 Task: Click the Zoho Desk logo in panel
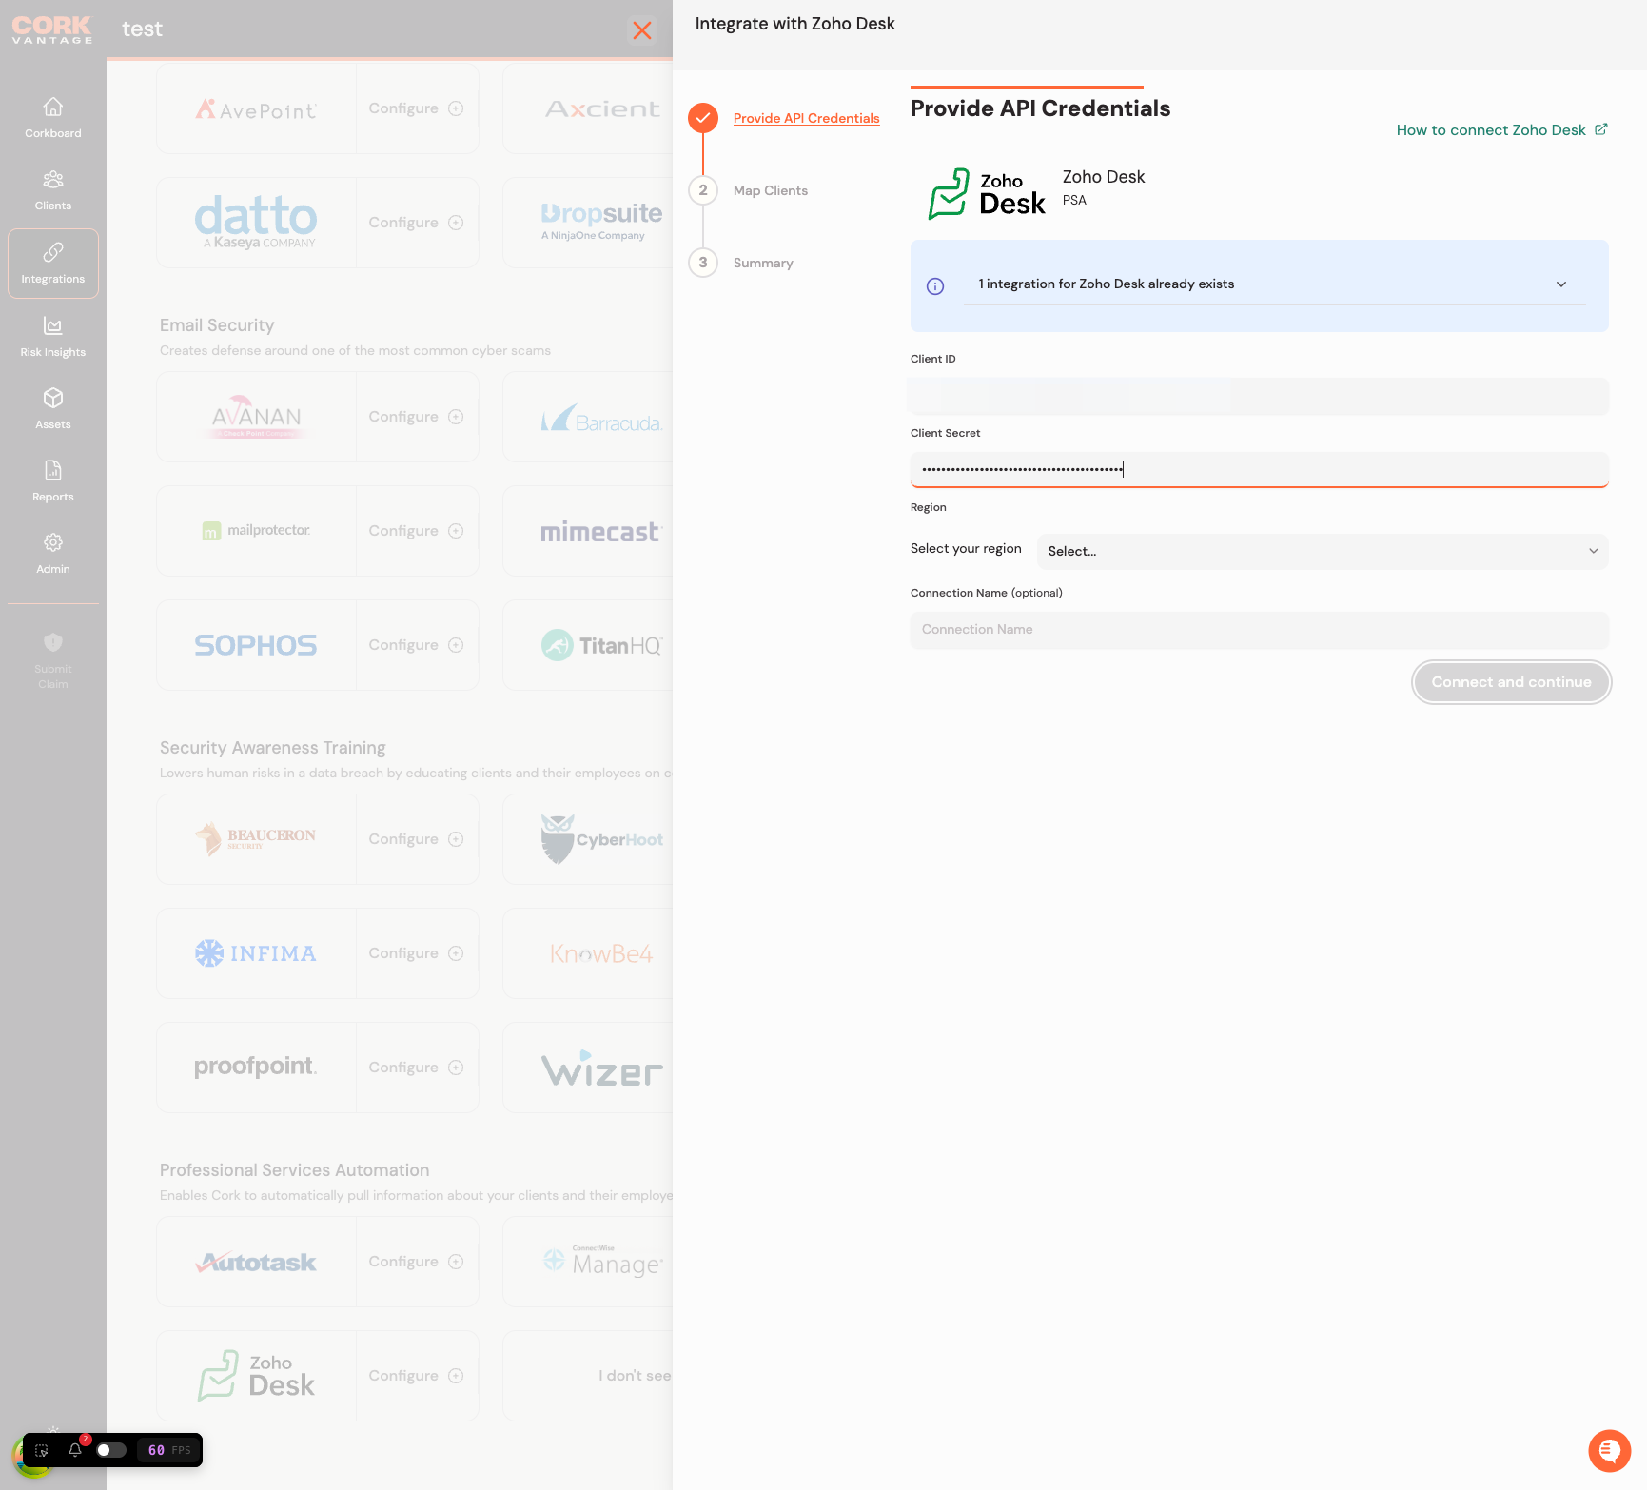click(987, 193)
